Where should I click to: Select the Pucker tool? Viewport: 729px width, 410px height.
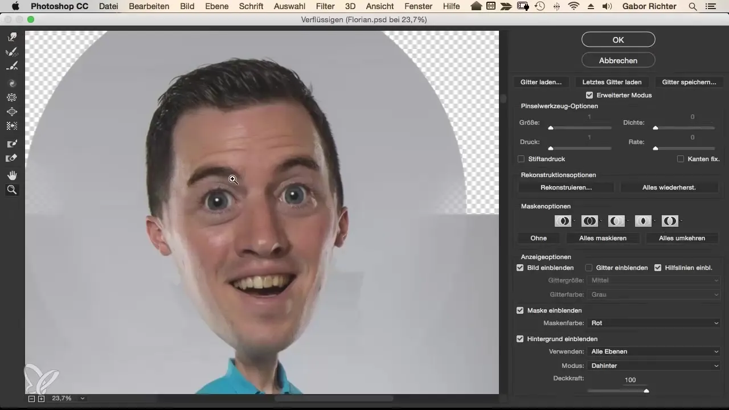point(12,97)
